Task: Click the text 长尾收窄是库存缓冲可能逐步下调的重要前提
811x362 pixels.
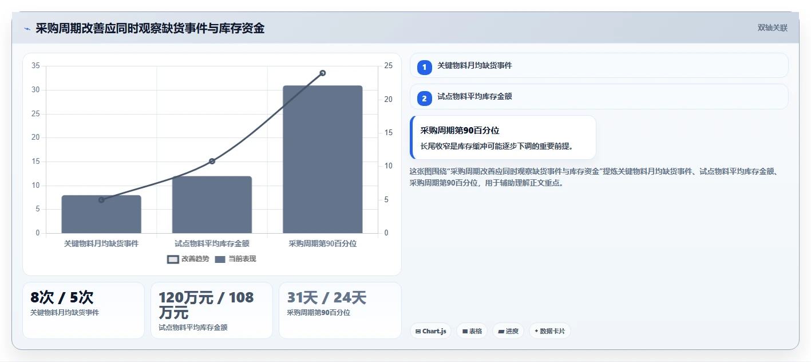Action: coord(497,146)
